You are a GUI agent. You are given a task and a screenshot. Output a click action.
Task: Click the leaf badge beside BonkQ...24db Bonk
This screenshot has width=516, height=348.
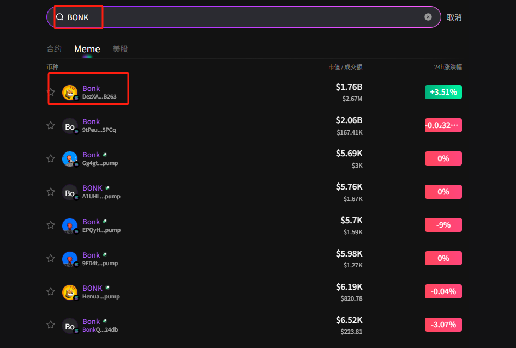(x=105, y=321)
